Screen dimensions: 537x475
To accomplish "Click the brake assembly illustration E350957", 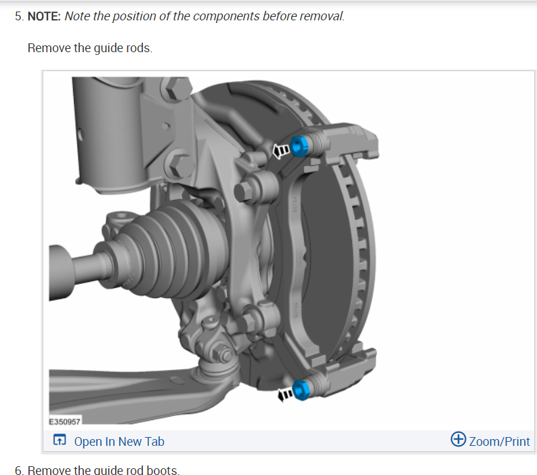I will (214, 251).
